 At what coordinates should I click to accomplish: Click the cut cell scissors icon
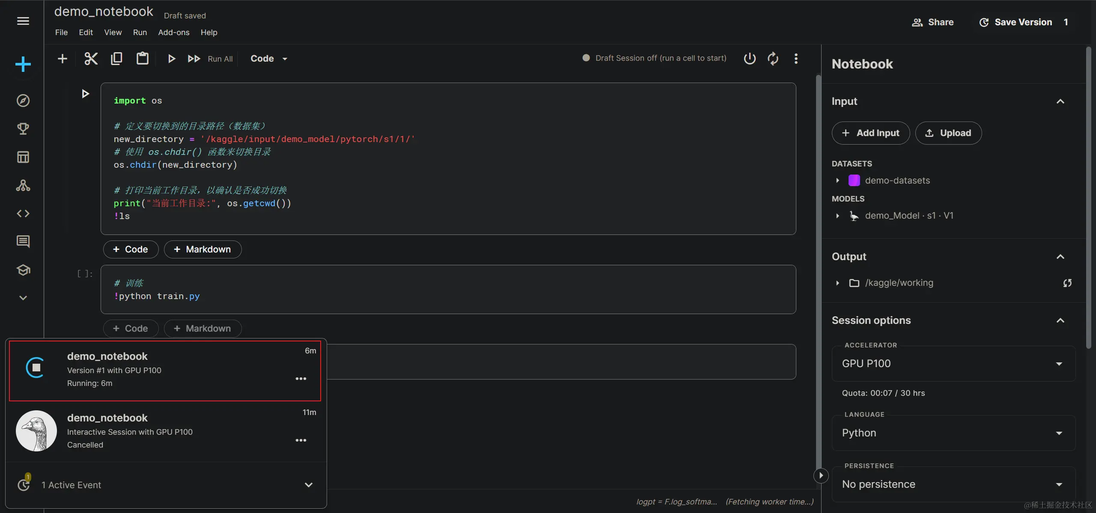91,59
